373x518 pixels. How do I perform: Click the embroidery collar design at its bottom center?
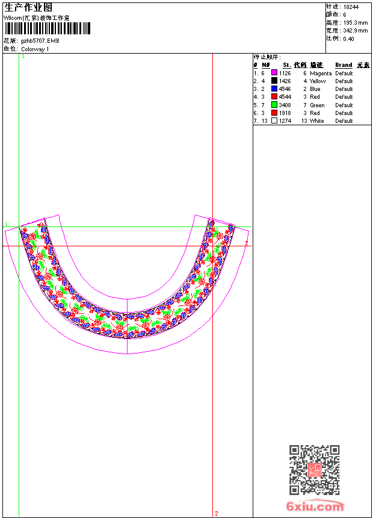tap(128, 325)
